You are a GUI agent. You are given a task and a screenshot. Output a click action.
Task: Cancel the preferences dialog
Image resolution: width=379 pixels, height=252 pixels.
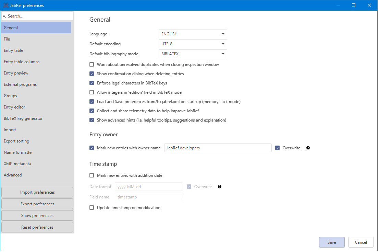click(361, 242)
